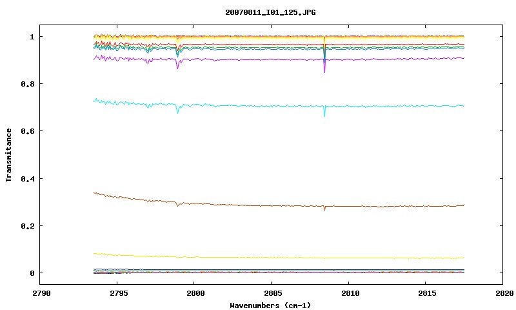
Task: Click x-axis tick label 2820
Action: click(504, 293)
